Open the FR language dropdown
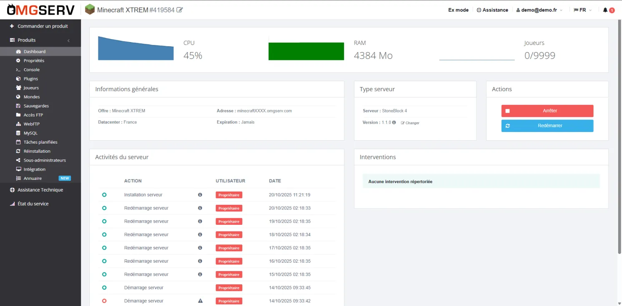 pyautogui.click(x=583, y=10)
